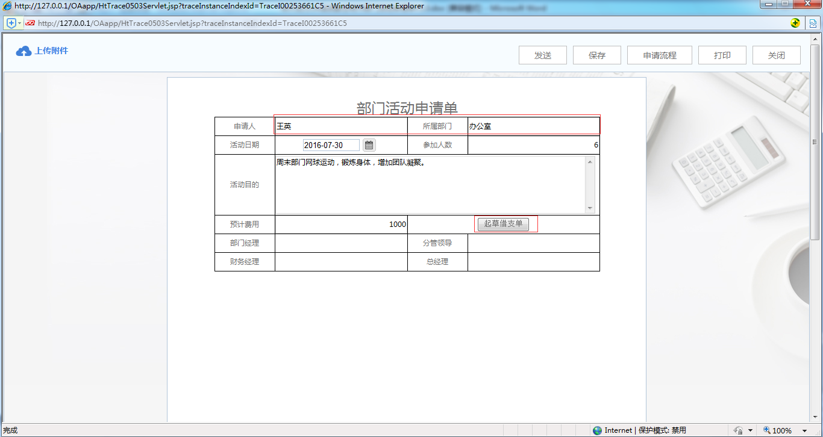Click the down arrow of the 活动目的 scrollbar
The width and height of the screenshot is (823, 437).
pyautogui.click(x=589, y=209)
